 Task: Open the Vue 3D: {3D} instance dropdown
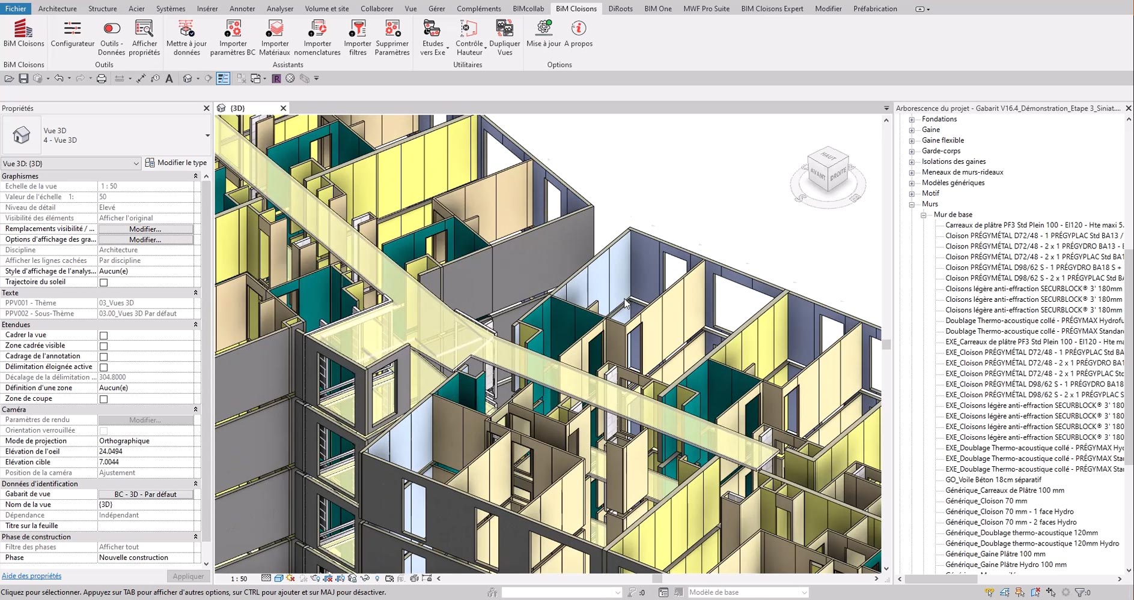[71, 163]
